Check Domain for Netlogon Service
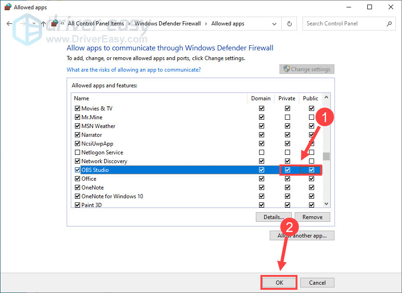 point(261,153)
